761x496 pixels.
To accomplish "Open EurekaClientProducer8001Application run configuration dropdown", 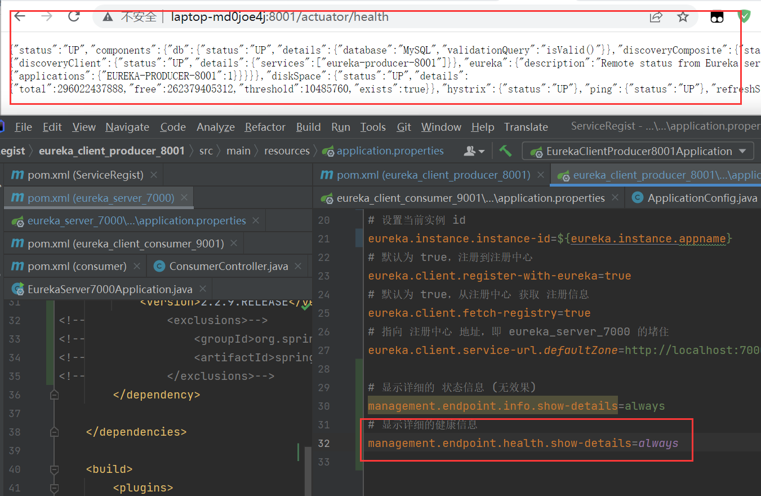I will point(638,151).
